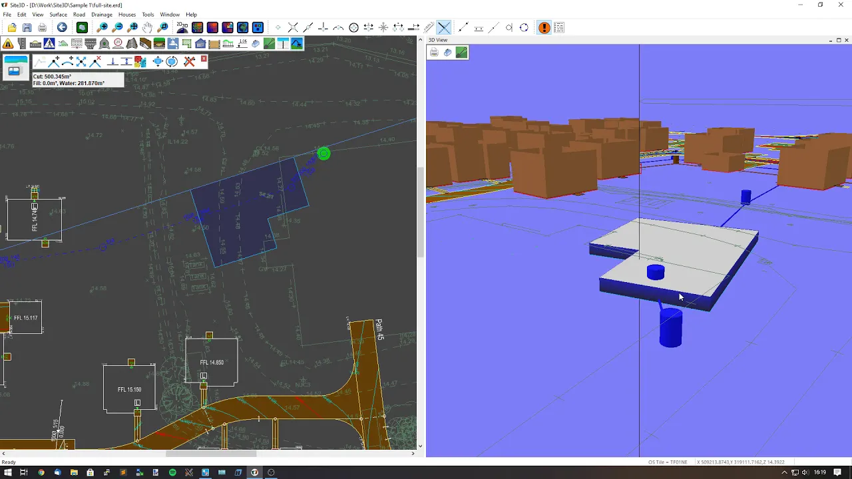This screenshot has width=852, height=479.
Task: Open the Houses menu
Action: [127, 15]
